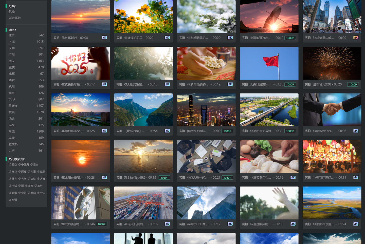This screenshot has width=365, height=244.
Task: Search hot keyword 中国风
Action: (x=24, y=165)
